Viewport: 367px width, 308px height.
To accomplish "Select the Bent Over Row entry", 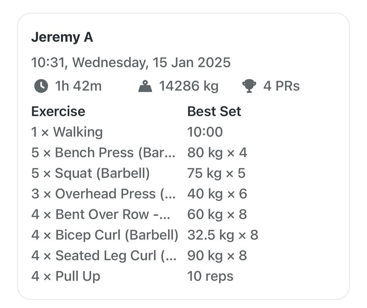I will 101,214.
